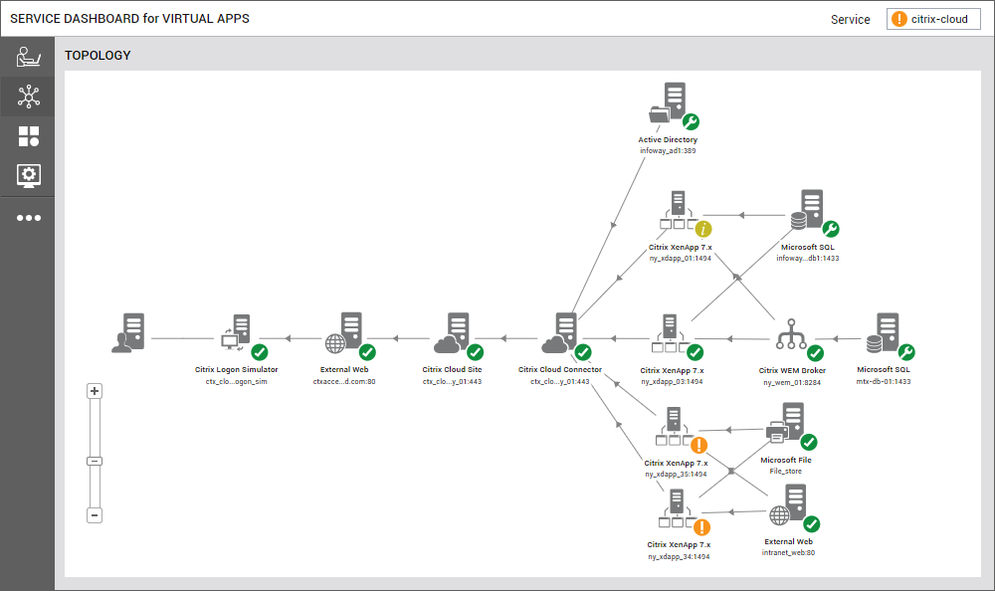The width and height of the screenshot is (995, 591).
Task: Zoom in with the plus button
Action: (95, 391)
